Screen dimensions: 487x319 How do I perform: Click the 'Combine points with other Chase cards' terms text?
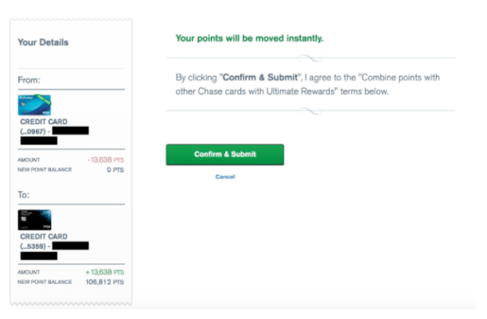click(307, 84)
